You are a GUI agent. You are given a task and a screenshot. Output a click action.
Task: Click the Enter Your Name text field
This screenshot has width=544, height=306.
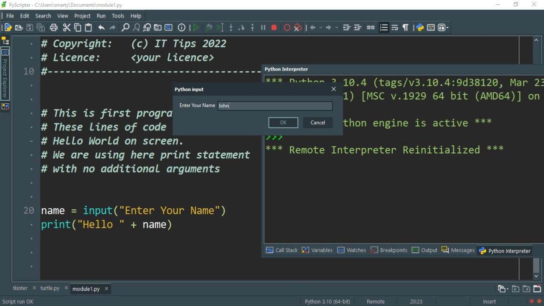275,106
